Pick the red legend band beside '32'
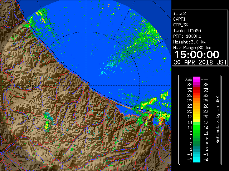This screenshot has height=171, width=229. (197, 90)
